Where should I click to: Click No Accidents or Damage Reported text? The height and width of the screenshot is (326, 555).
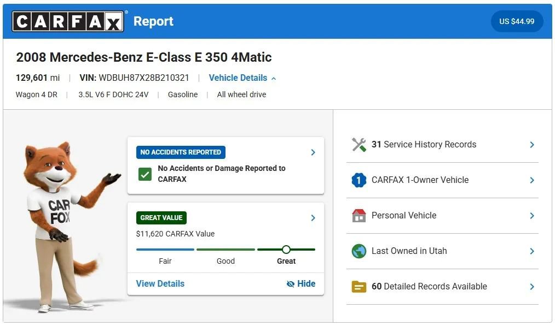pyautogui.click(x=222, y=174)
